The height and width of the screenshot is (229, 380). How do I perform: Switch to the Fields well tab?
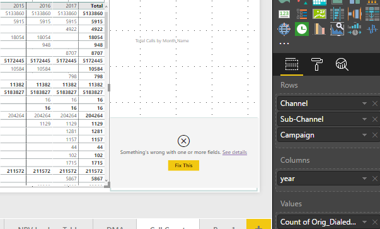click(x=292, y=64)
